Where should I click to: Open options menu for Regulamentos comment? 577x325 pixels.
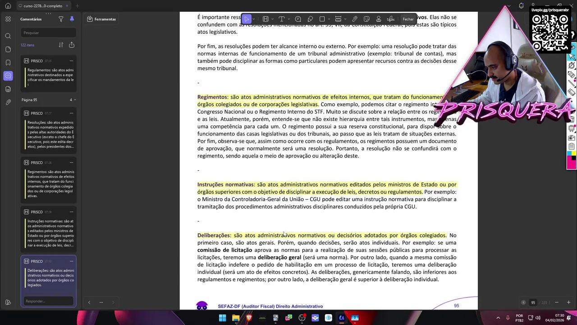point(71,61)
